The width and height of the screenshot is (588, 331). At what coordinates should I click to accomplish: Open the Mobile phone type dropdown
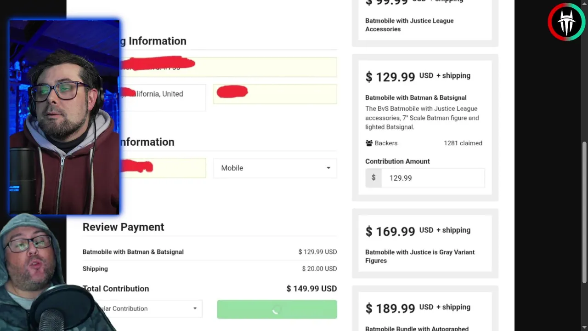click(275, 168)
